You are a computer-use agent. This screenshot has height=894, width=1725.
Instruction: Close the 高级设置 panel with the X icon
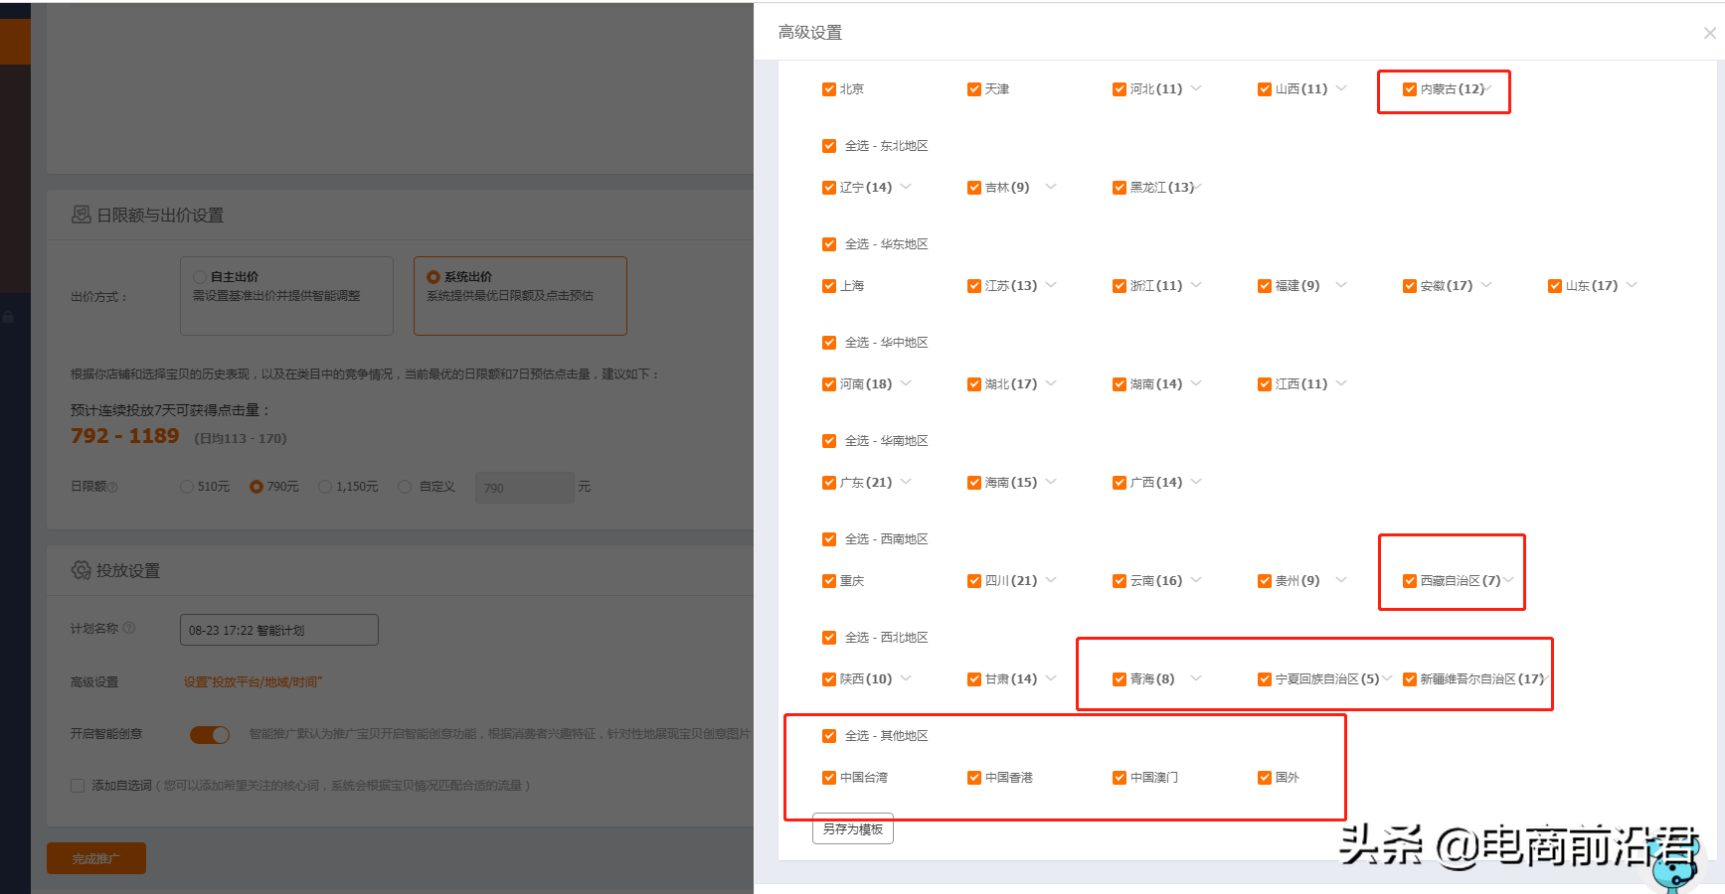coord(1709,33)
